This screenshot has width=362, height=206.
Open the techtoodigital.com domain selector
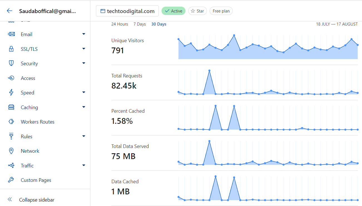click(x=127, y=11)
